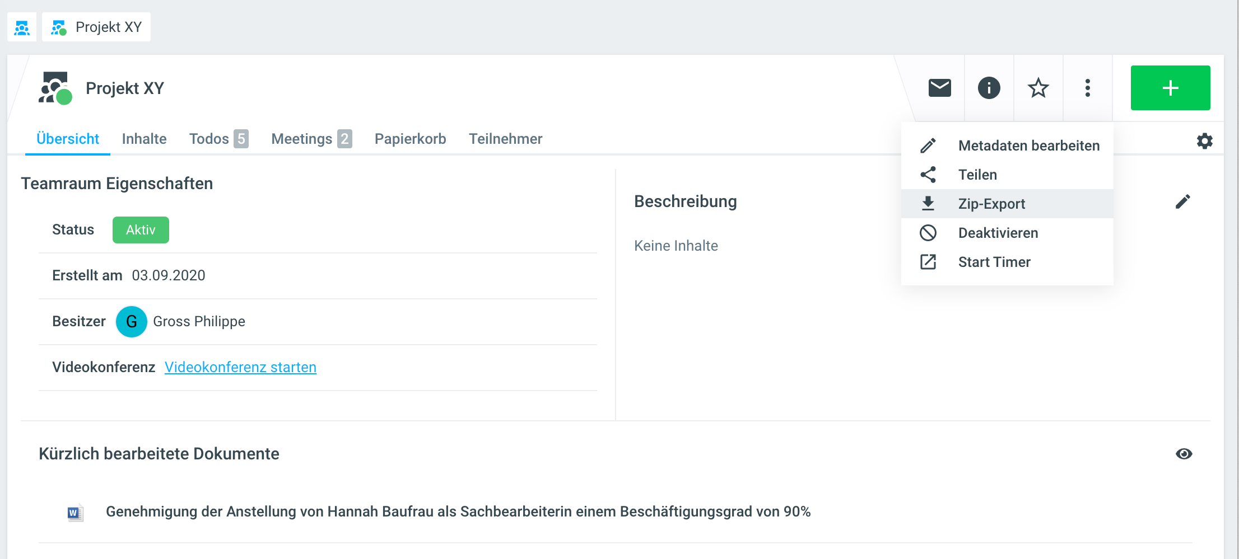1239x559 pixels.
Task: Open the Word document about Hannah Baufrau
Action: tap(458, 511)
